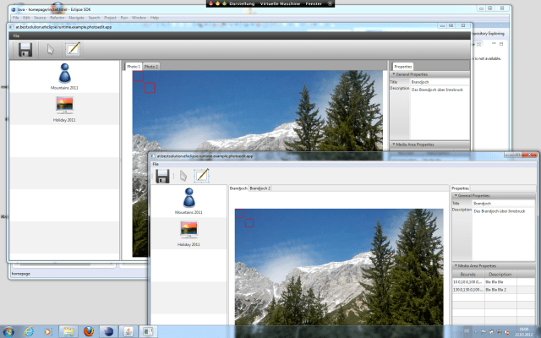Screen dimensions: 541x338
Task: Open Mountains 2011 album in the front window
Action: coord(189,201)
